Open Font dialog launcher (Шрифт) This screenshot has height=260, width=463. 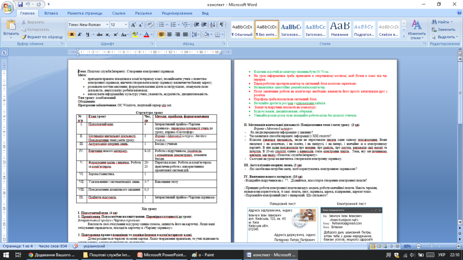point(152,43)
